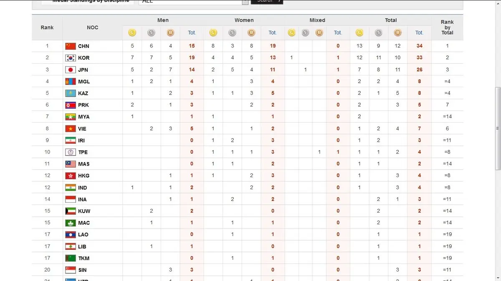
Task: Click the China flag icon
Action: [x=71, y=46]
